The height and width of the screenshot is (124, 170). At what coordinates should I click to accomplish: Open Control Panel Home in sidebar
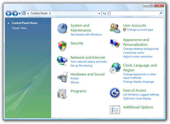(x=24, y=23)
